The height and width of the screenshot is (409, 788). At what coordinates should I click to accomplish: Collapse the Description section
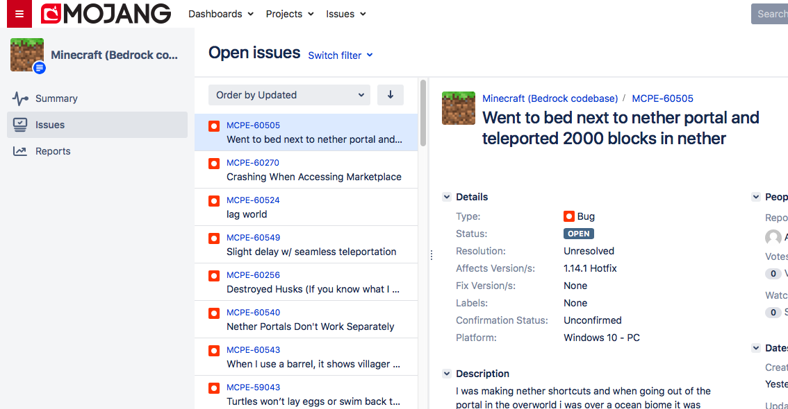point(447,374)
